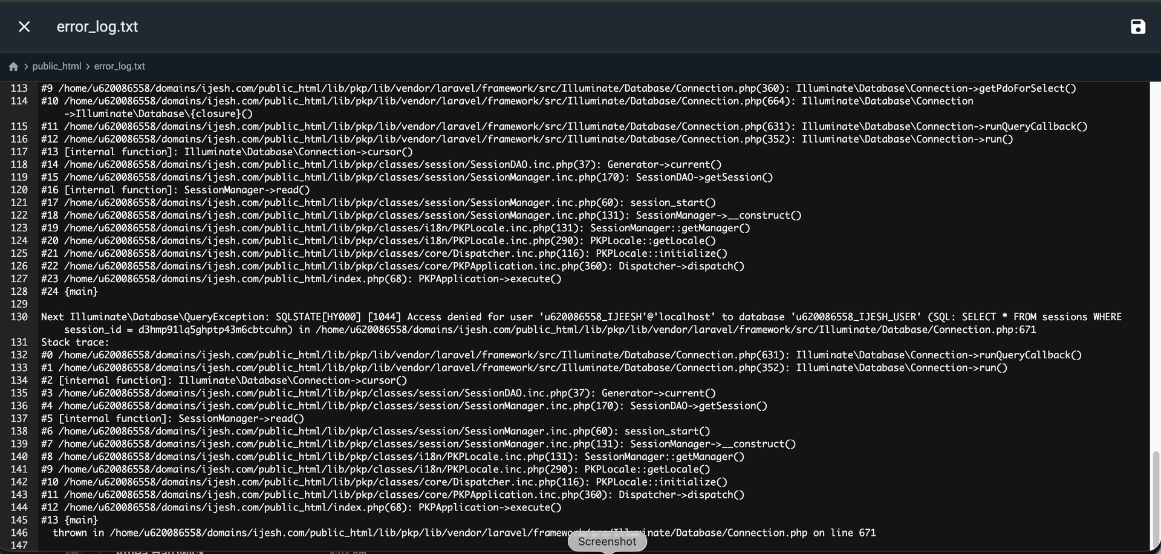Open the public_html breadcrumb folder
1161x554 pixels.
click(x=56, y=66)
